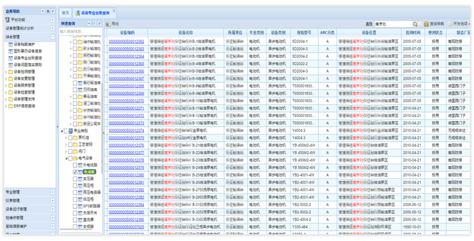The height and width of the screenshot is (241, 474).
Task: Click the 专业类别 root node icon
Action: 71,131
